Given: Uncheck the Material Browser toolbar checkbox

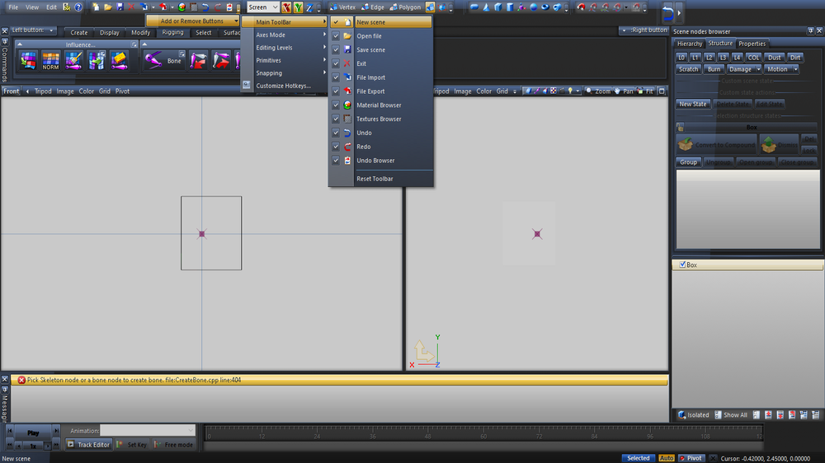Looking at the screenshot, I should [336, 105].
